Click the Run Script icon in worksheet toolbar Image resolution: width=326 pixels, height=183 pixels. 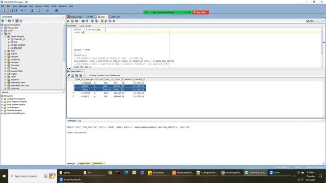(x=72, y=21)
